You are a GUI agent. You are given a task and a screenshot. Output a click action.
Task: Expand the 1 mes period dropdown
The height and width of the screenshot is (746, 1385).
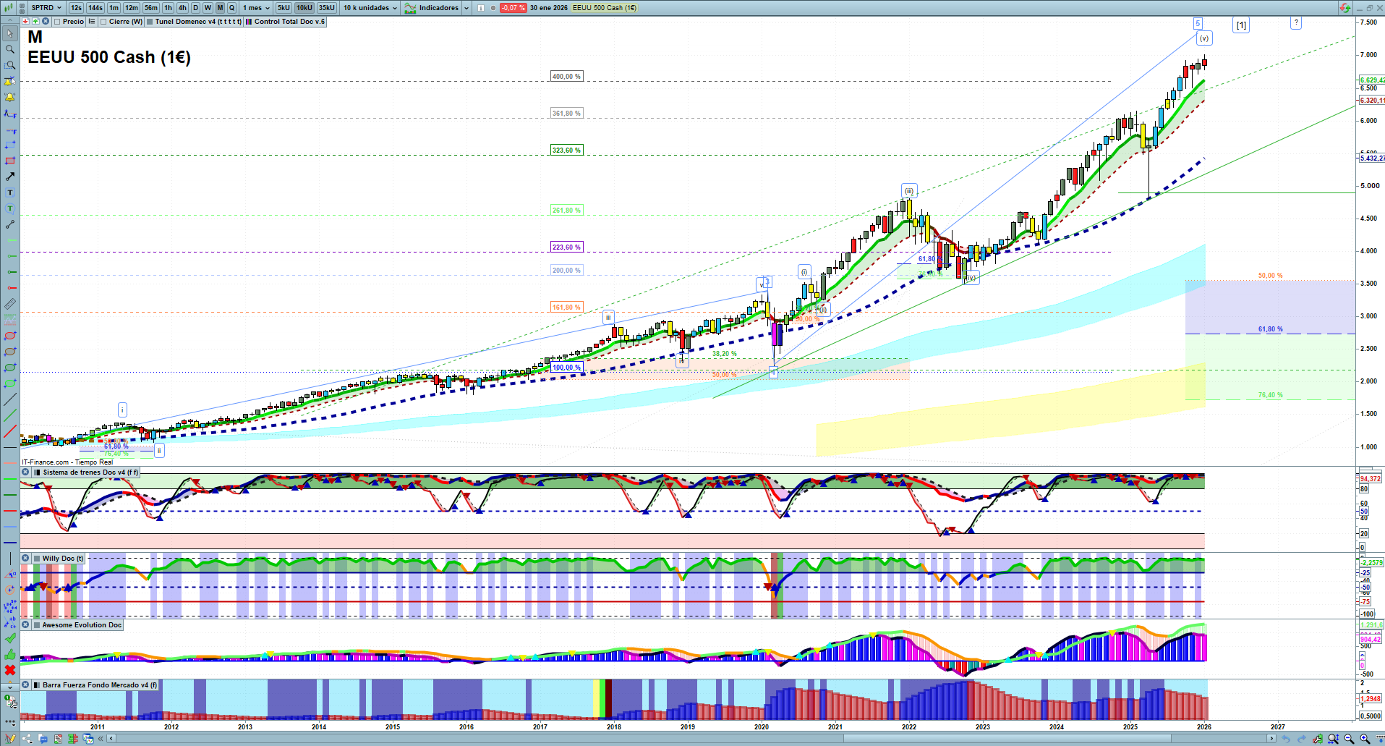point(256,8)
